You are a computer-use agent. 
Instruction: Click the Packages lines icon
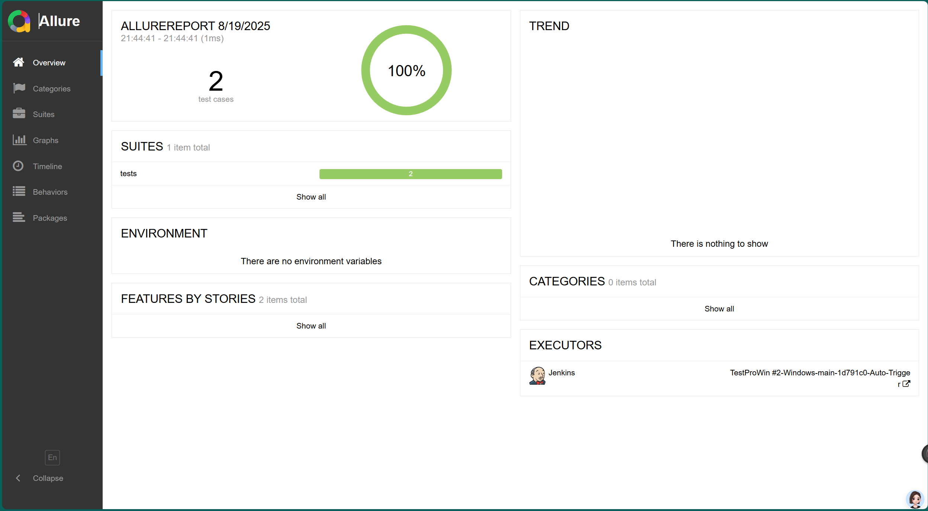coord(19,217)
